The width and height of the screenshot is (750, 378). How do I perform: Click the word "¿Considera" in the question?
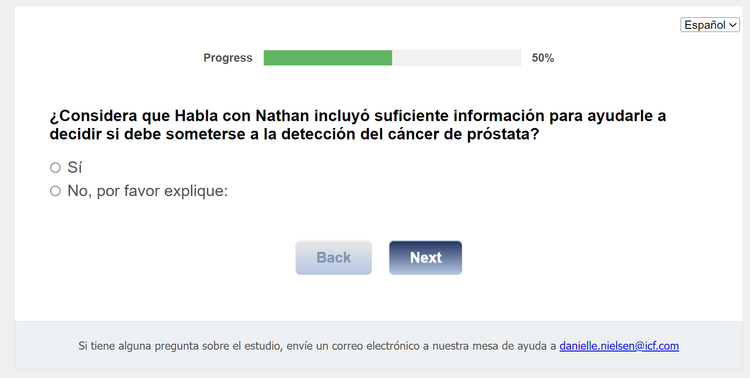93,116
